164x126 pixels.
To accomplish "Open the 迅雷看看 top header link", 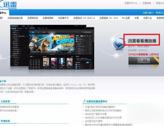I will 147,3.
